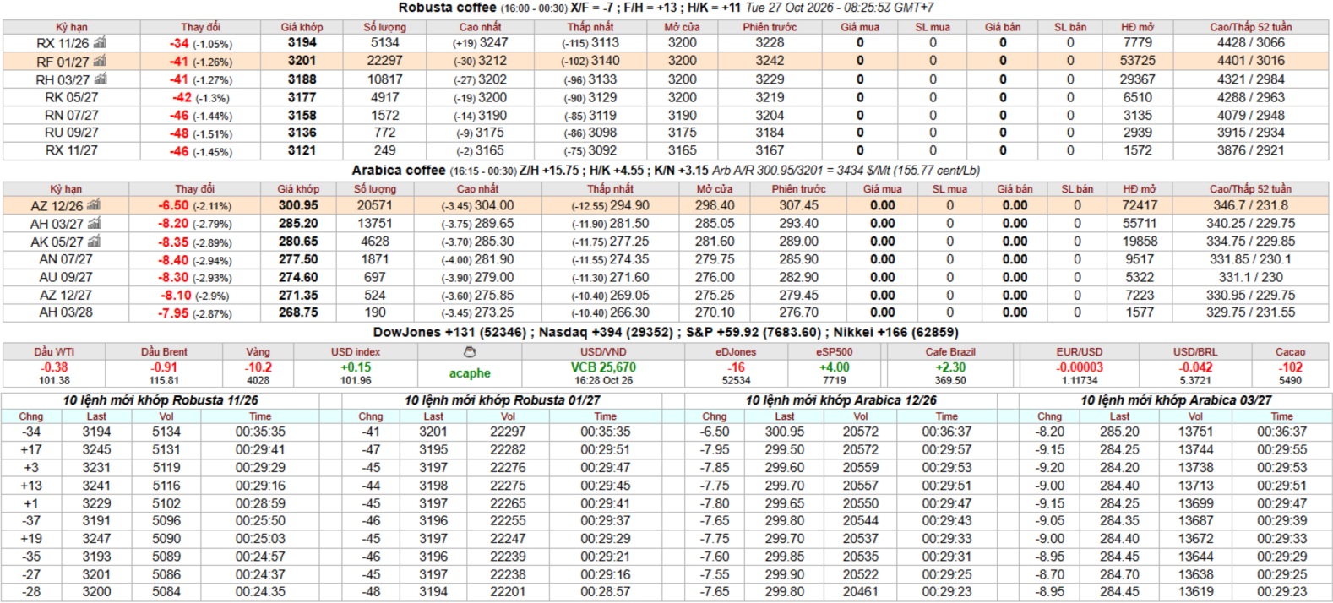1333x603 pixels.
Task: Click the '10 lệnh mới khớp Arabica 12/26' heading
Action: 841,400
